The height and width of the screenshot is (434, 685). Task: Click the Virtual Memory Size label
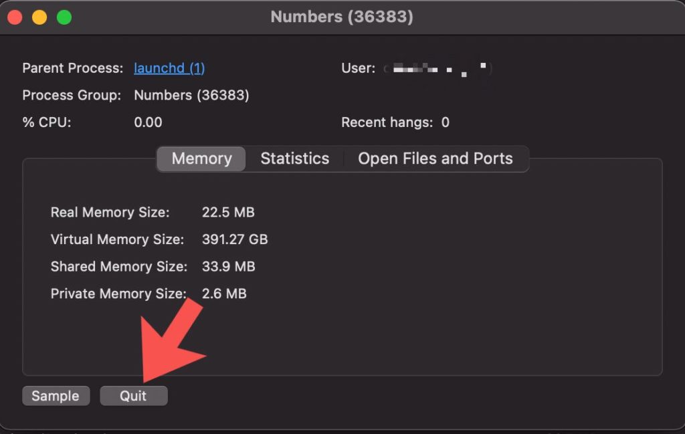118,239
